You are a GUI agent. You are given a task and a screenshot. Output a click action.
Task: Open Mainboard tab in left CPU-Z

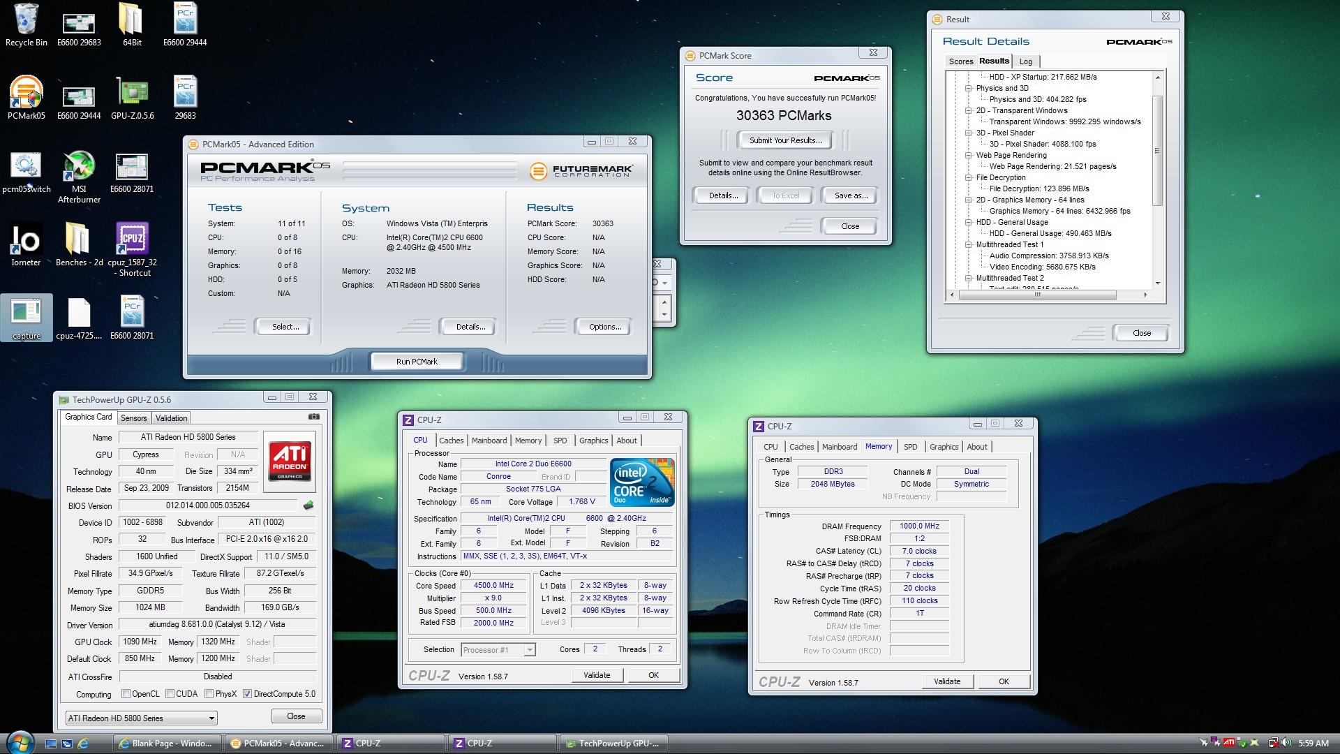tap(489, 441)
